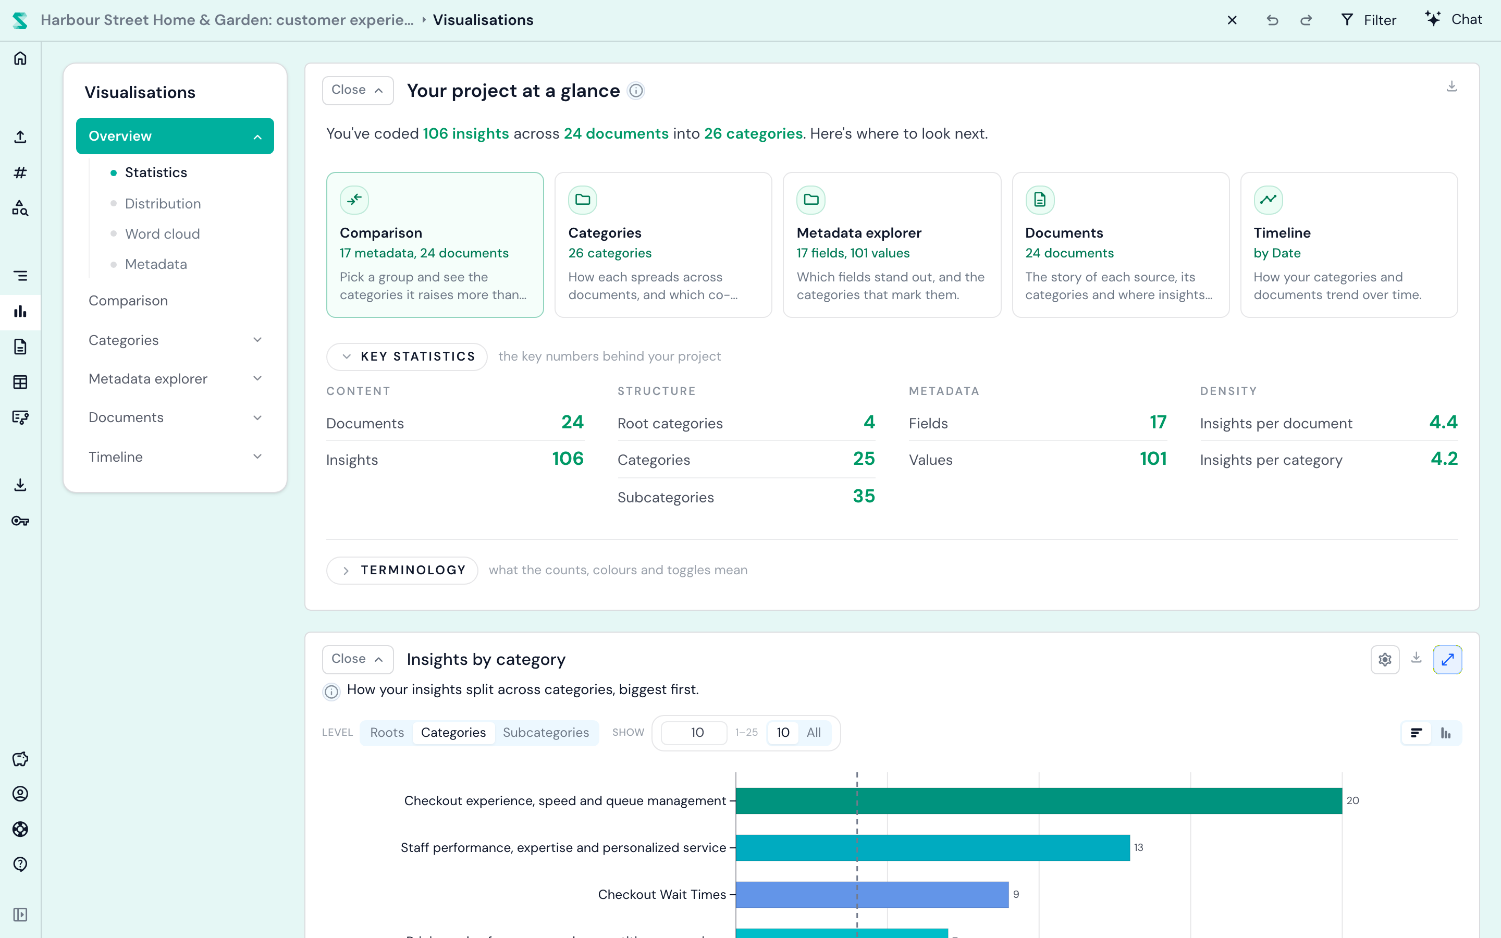Click the undo arrow in top bar

pyautogui.click(x=1272, y=20)
